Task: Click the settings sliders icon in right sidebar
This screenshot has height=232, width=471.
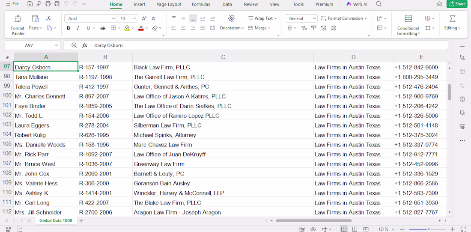Action: point(462,86)
